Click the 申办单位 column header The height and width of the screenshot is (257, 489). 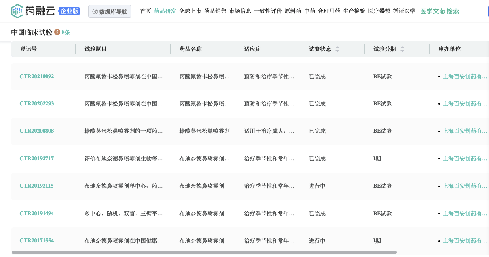pyautogui.click(x=450, y=49)
